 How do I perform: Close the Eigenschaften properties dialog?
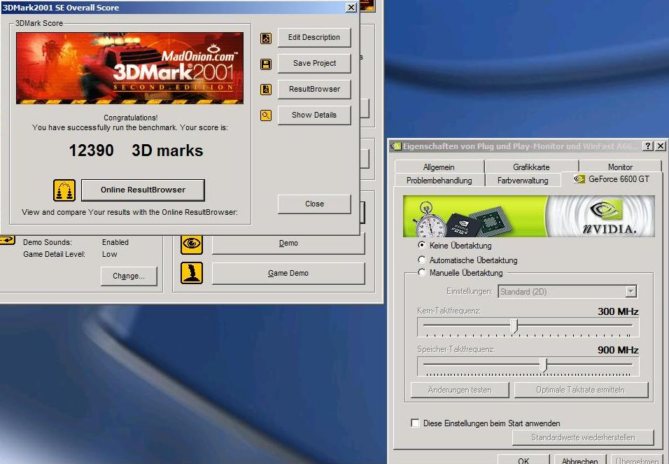pyautogui.click(x=661, y=146)
